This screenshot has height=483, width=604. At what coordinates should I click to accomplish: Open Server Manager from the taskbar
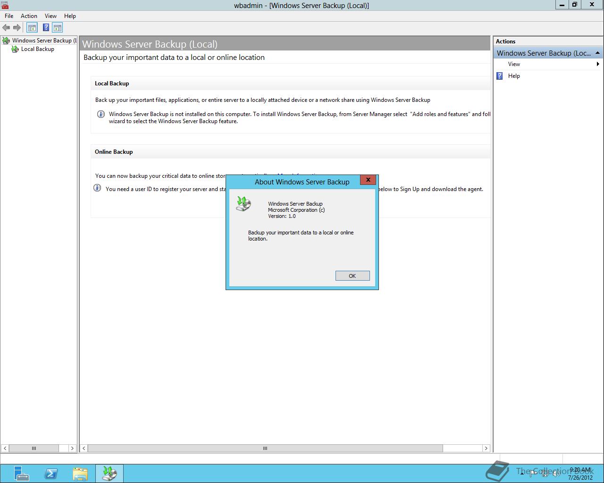(21, 473)
